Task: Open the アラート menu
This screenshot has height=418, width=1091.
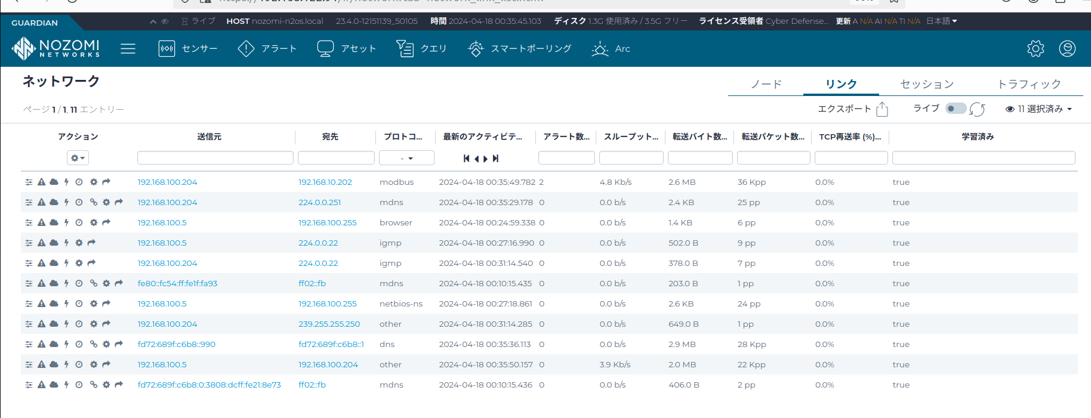Action: (267, 48)
